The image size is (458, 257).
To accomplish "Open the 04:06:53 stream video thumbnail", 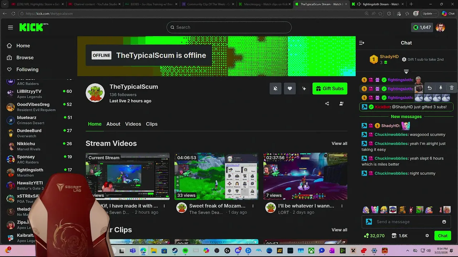I will pos(216,176).
